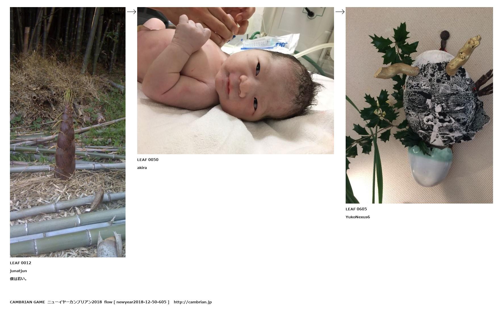The width and height of the screenshot is (503, 309).
Task: Click the LEAF 0605 label
Action: [356, 209]
